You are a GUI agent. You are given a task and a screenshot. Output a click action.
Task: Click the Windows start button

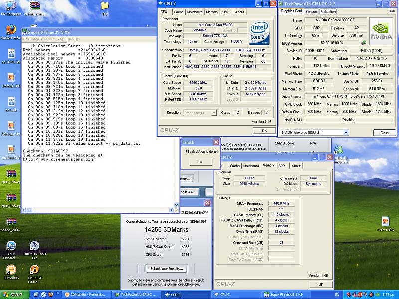14,295
